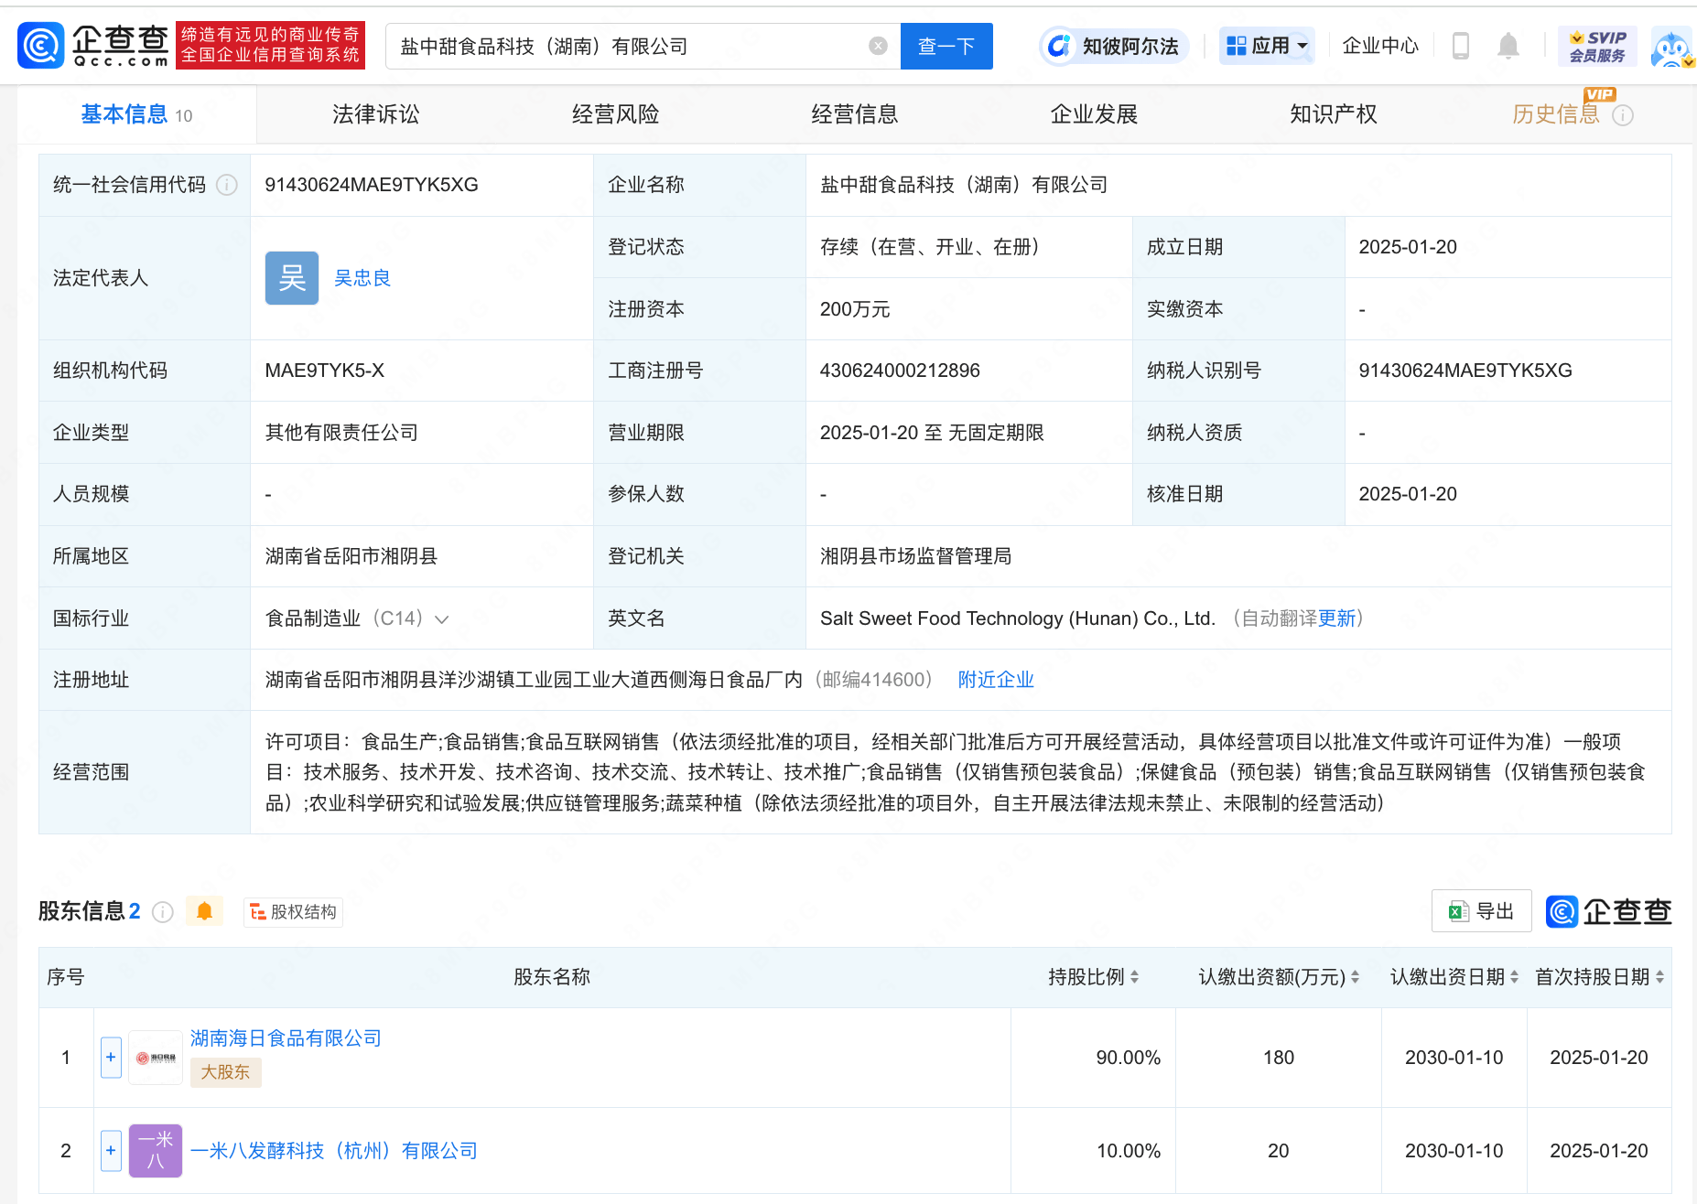
Task: Click the orange bell monitor icon
Action: point(205,911)
